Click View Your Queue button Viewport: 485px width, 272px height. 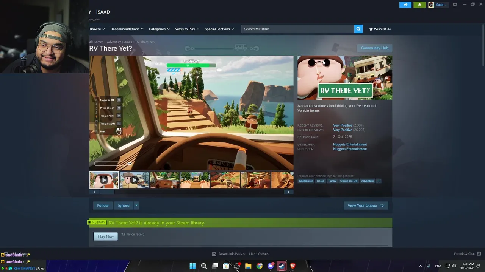(x=366, y=206)
